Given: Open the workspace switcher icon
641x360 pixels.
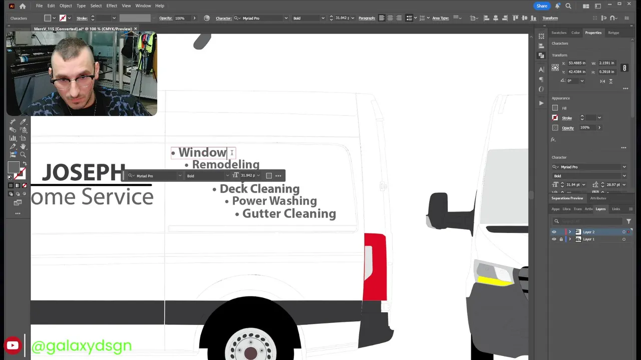Looking at the screenshot, I should (598, 6).
